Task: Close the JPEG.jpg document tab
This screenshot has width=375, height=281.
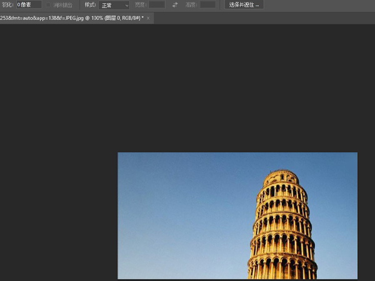Action: pos(148,18)
